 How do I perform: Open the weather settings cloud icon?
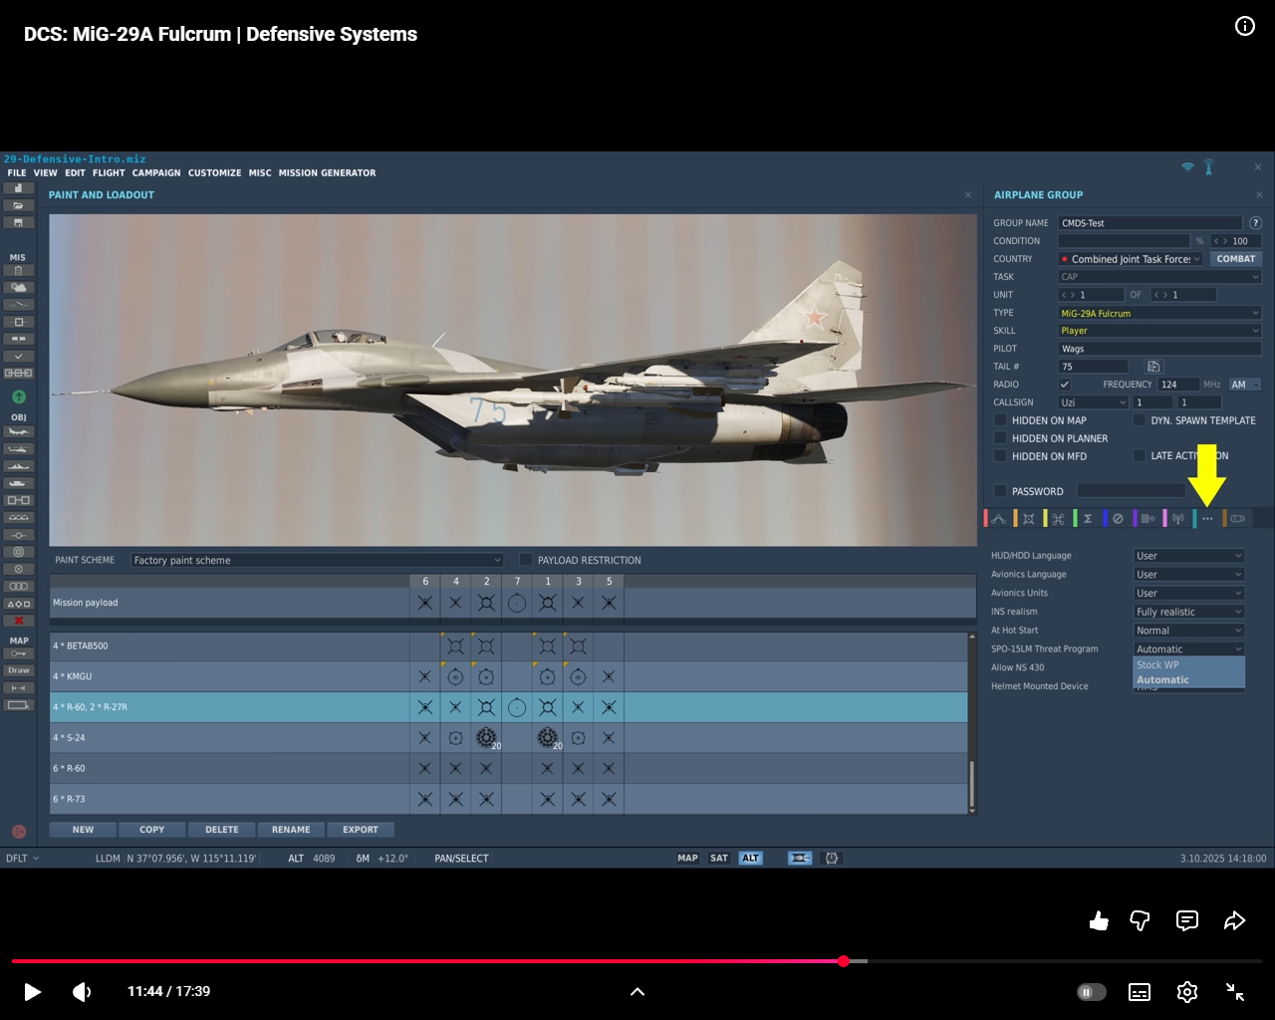coord(18,288)
